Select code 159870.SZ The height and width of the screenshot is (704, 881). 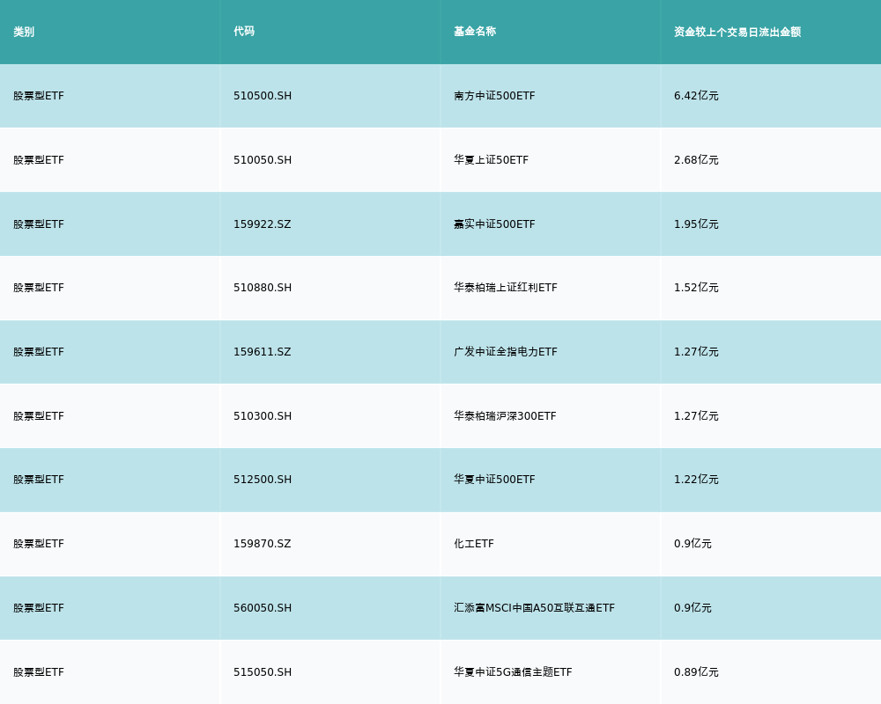click(x=263, y=544)
